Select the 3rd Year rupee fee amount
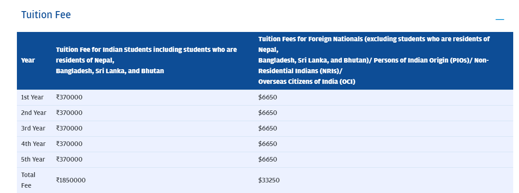Screen dimensions: 519x193 69,128
